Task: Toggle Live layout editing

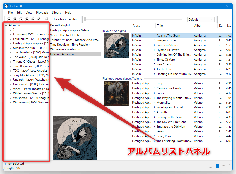Action: pos(66,19)
